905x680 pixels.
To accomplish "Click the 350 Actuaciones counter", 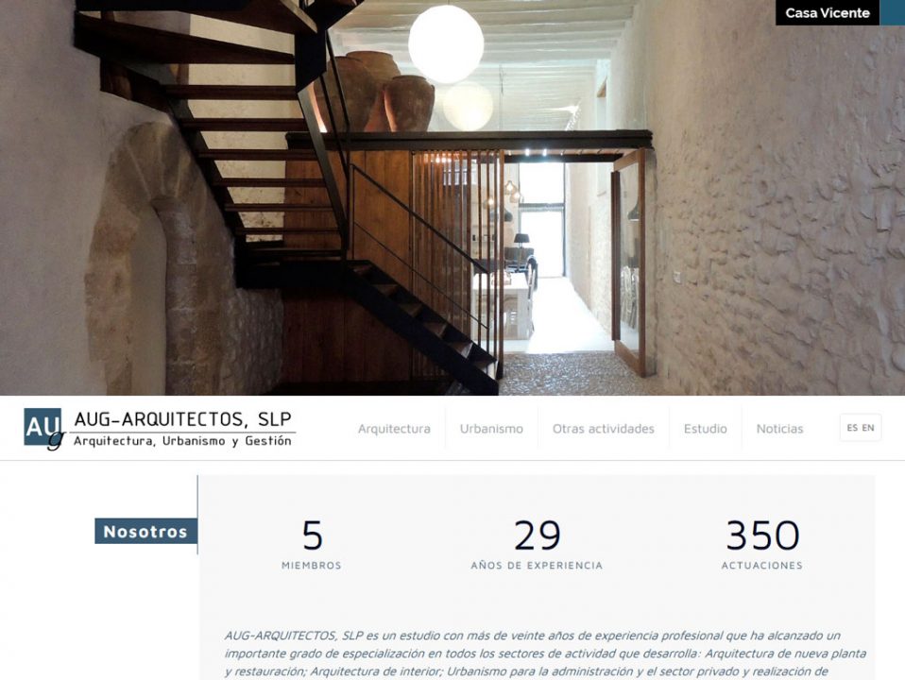I will [x=761, y=544].
